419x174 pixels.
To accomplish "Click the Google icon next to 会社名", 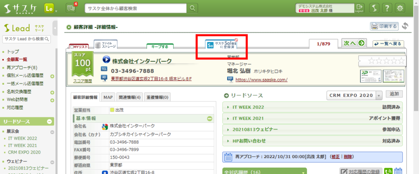I will click(x=105, y=127).
